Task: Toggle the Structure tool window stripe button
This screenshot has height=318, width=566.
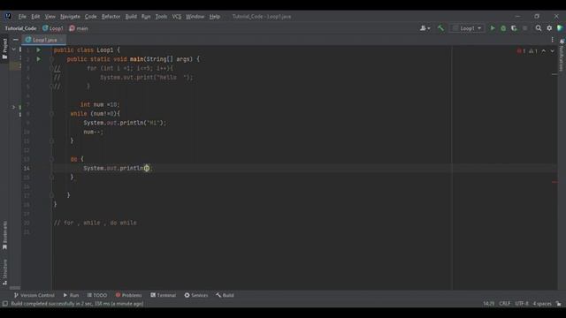Action: point(4,272)
